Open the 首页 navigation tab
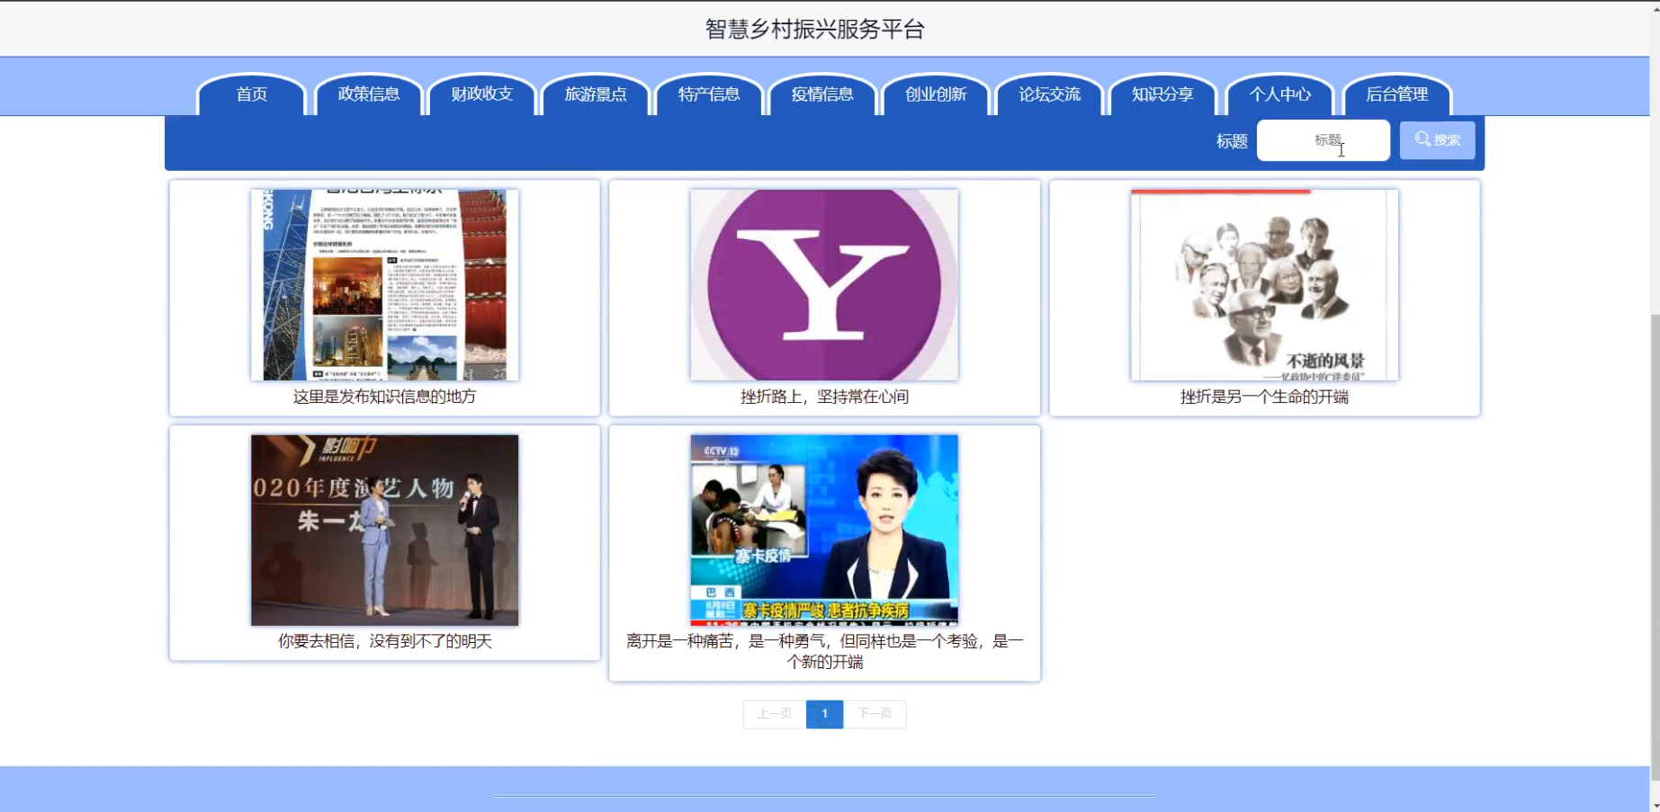This screenshot has width=1660, height=812. click(x=251, y=94)
